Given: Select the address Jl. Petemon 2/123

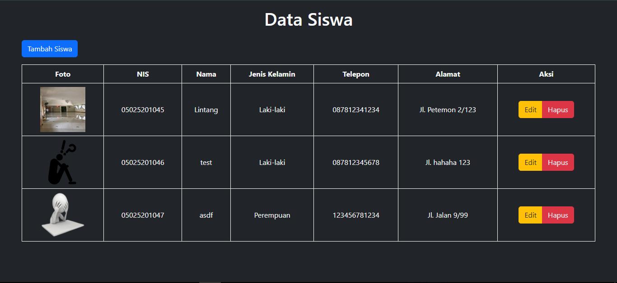Looking at the screenshot, I should click(x=447, y=110).
